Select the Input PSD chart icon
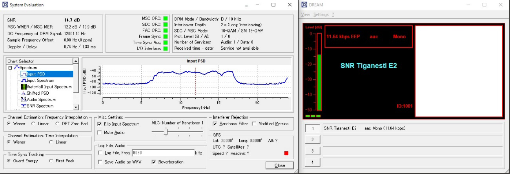This screenshot has height=174, width=510. tap(24, 74)
